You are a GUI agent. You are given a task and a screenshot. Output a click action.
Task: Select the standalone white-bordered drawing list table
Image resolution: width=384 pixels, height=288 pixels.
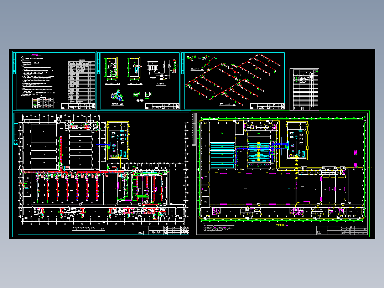click(305, 89)
